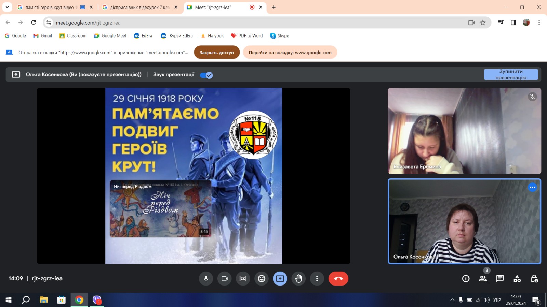The height and width of the screenshot is (307, 547).
Task: Click the red hang-up call button
Action: tap(338, 279)
